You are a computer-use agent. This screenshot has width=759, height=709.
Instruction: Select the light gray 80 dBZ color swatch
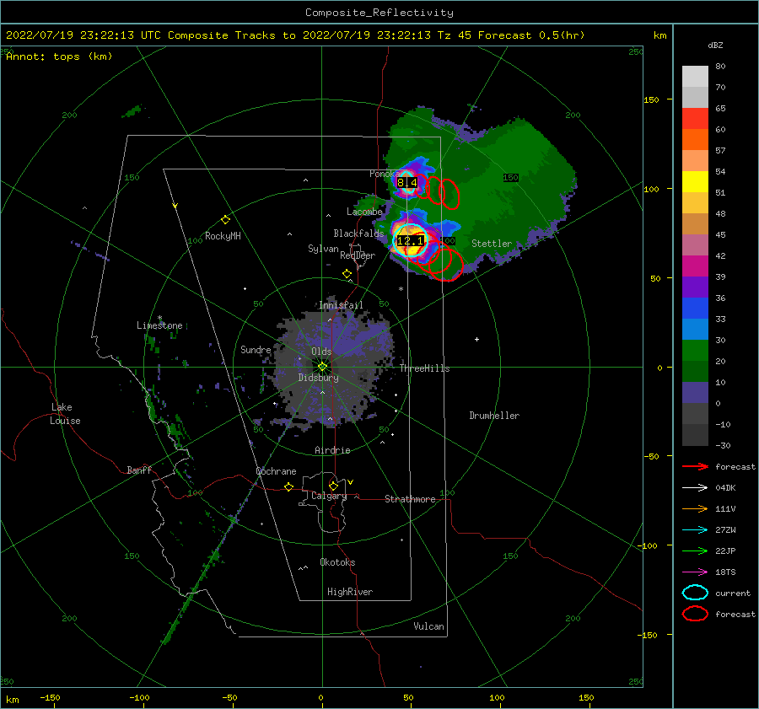695,76
